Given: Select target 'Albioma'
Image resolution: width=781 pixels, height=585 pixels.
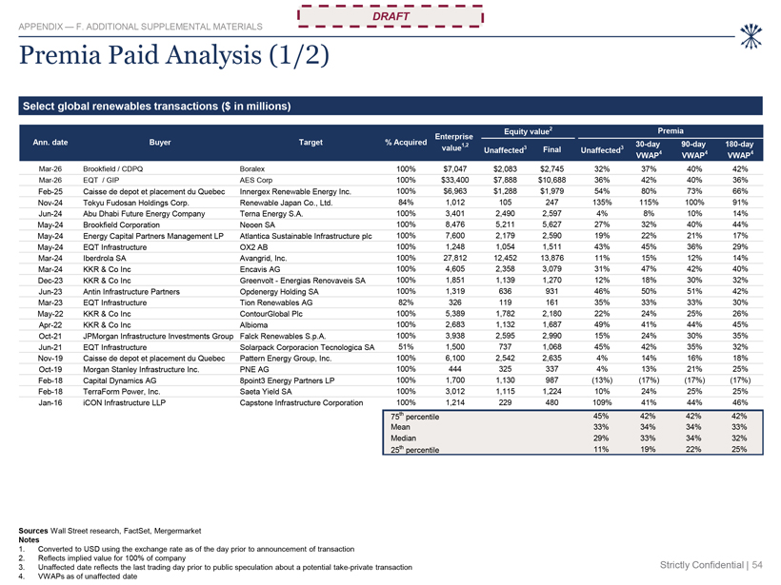Looking at the screenshot, I should [253, 324].
